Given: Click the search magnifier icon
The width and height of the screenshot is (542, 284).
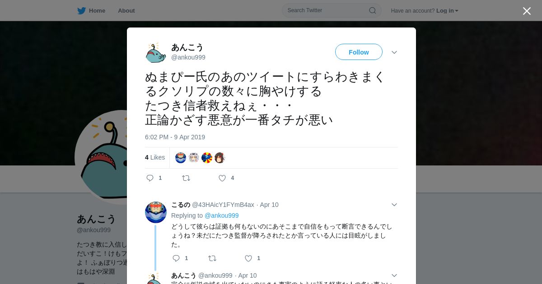Looking at the screenshot, I should click(373, 10).
